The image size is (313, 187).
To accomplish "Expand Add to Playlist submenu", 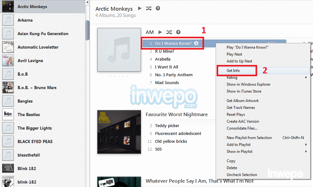I will 263,145.
